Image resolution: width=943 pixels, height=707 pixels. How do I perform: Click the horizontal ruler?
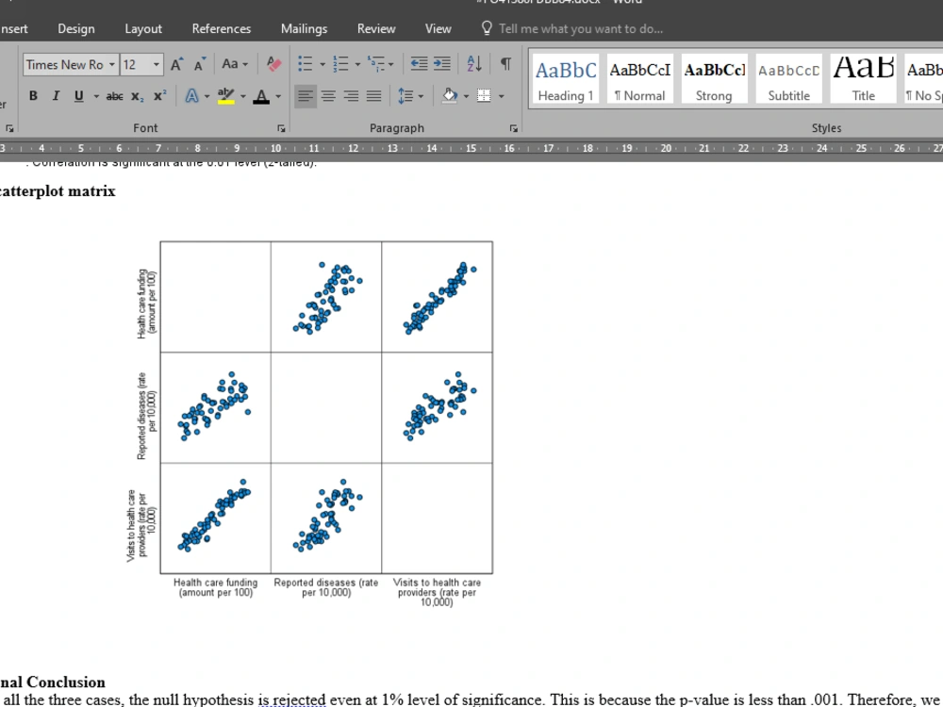(x=471, y=148)
